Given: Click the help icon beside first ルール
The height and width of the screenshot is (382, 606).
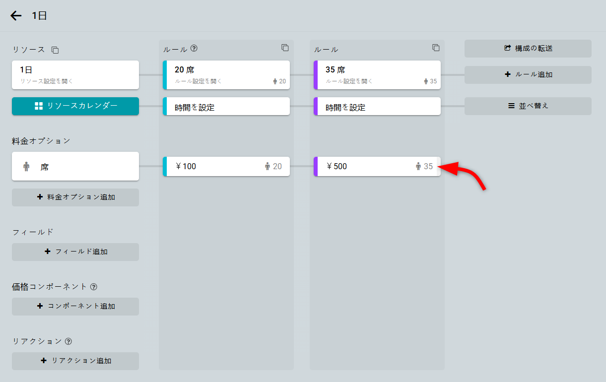Looking at the screenshot, I should (194, 49).
